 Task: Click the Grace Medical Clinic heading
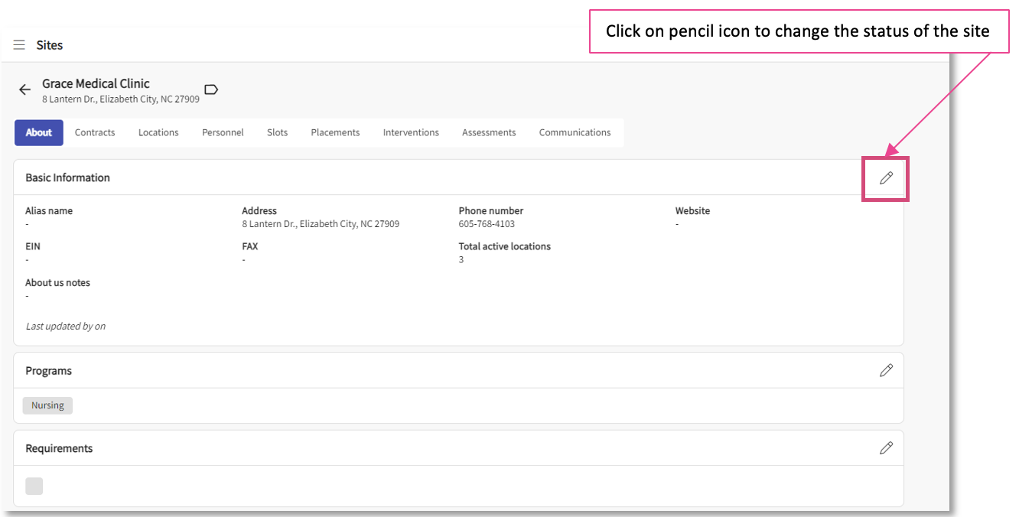96,83
